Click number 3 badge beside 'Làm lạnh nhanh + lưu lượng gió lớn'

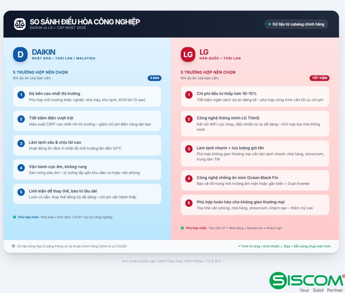(x=189, y=149)
